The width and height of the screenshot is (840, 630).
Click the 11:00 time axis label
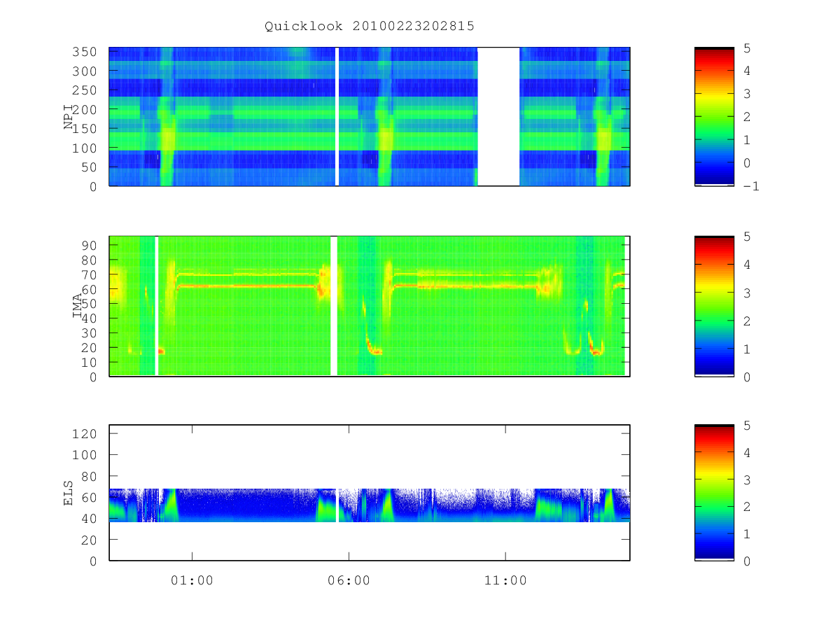point(505,580)
